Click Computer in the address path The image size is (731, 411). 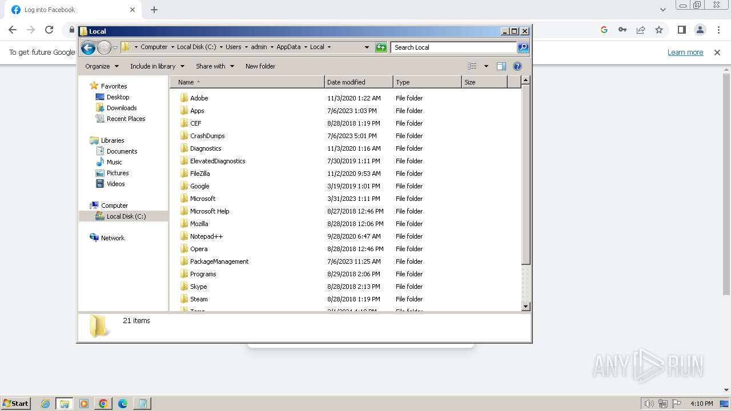click(154, 47)
